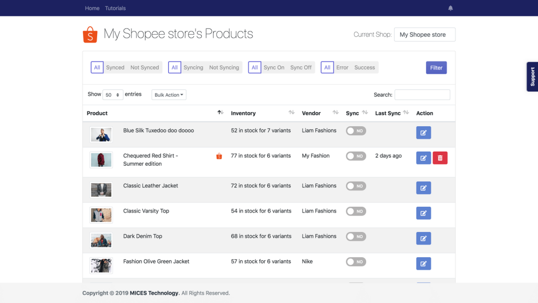
Task: Select the Not Synced filter option
Action: click(x=144, y=68)
